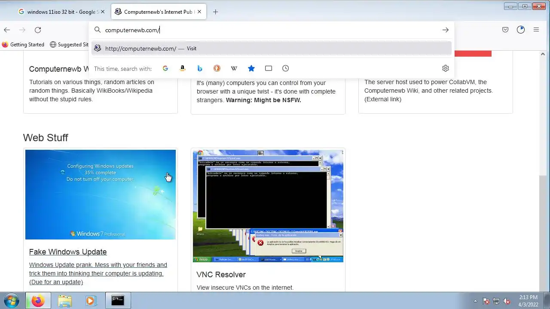Open search settings gear icon
Viewport: 550px width, 309px height.
coord(445,68)
